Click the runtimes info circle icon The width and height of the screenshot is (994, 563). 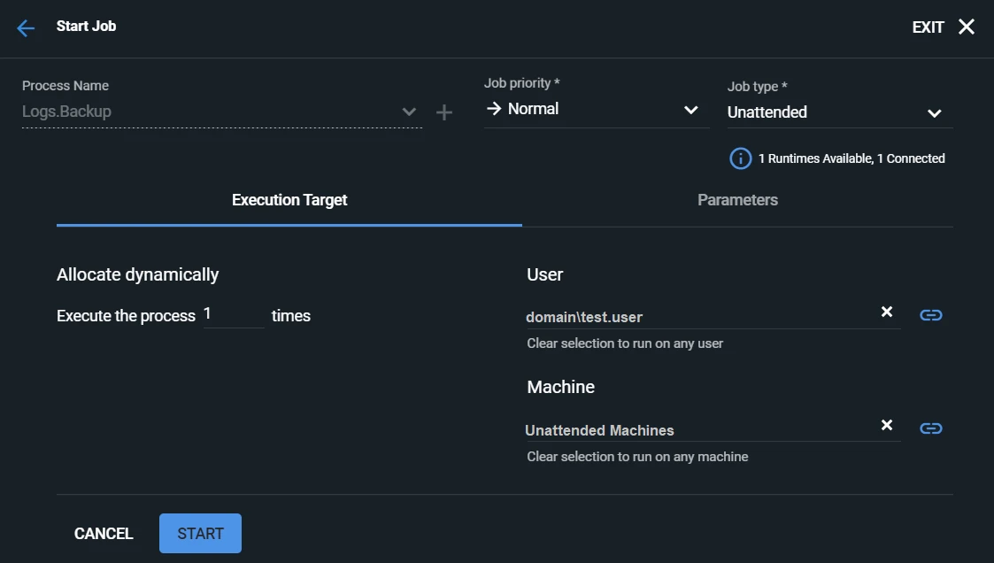point(741,158)
